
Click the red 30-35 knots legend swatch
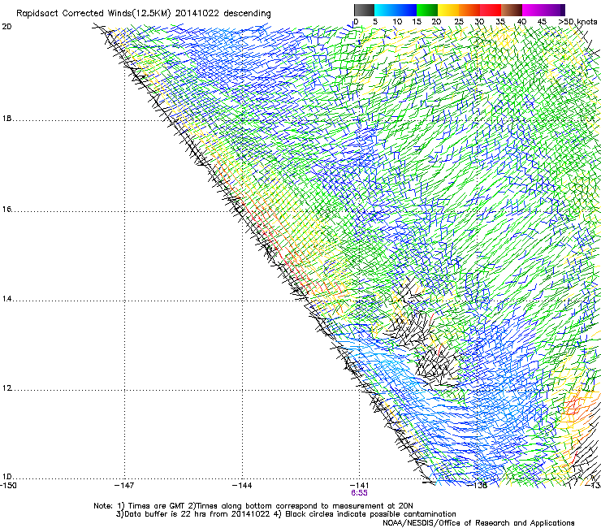coord(491,10)
